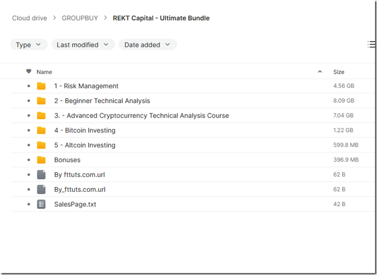Click folder icon of 5 - Altcoin Investing
The width and height of the screenshot is (377, 275).
(x=41, y=145)
